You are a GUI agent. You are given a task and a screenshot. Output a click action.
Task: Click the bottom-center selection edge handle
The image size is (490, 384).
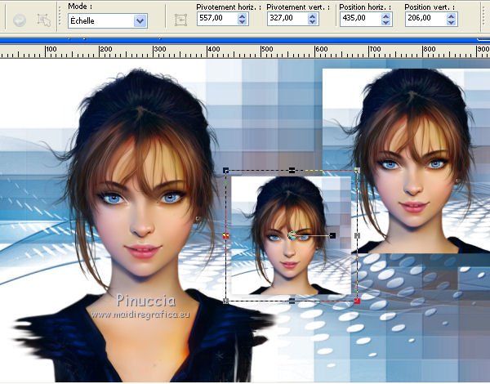pos(292,301)
